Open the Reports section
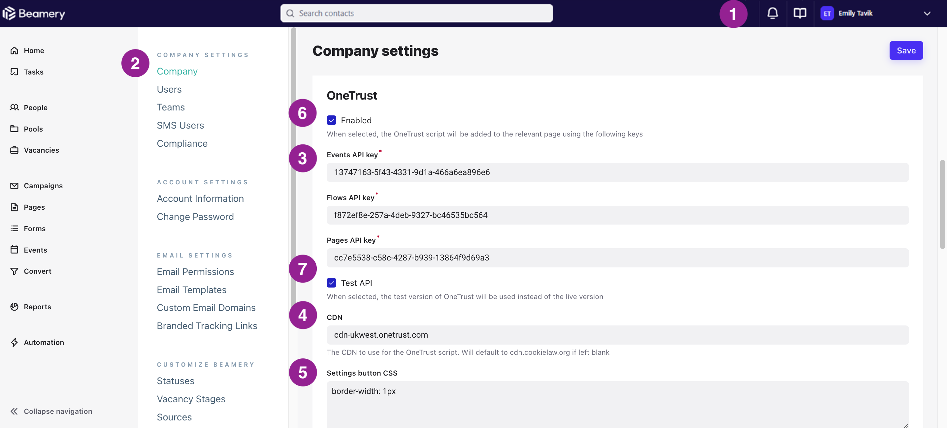Image resolution: width=947 pixels, height=428 pixels. (x=37, y=306)
